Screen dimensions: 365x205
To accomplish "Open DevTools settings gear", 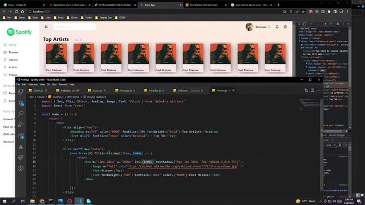I will coord(338,24).
